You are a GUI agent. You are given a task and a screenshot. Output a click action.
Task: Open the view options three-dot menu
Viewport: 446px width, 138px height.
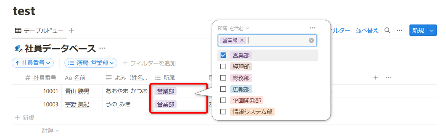(400, 30)
